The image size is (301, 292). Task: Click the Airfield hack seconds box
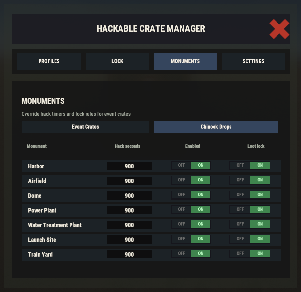129,181
